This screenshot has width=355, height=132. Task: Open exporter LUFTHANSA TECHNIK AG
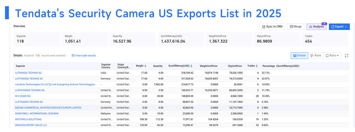point(29,102)
